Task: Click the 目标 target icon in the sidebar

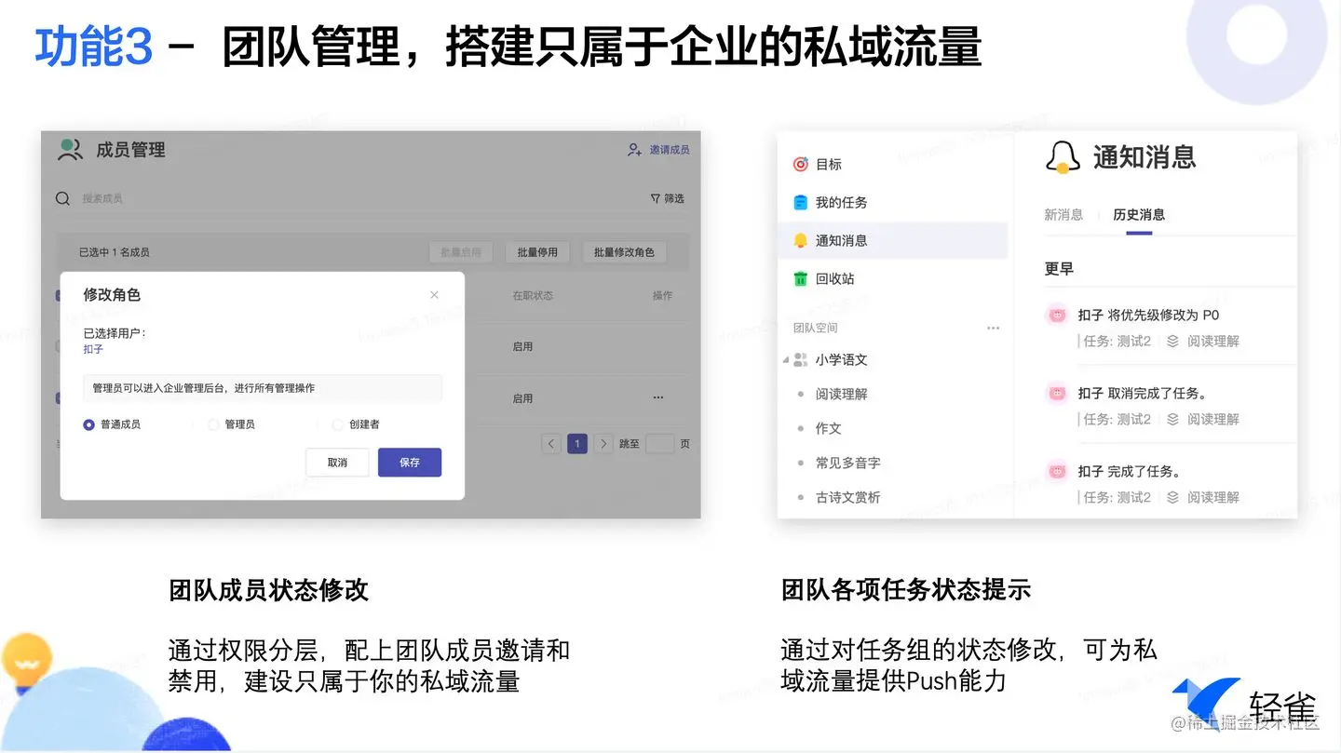Action: click(802, 164)
